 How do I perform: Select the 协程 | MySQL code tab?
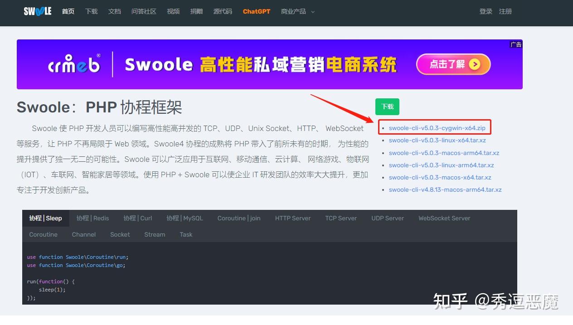(x=185, y=218)
